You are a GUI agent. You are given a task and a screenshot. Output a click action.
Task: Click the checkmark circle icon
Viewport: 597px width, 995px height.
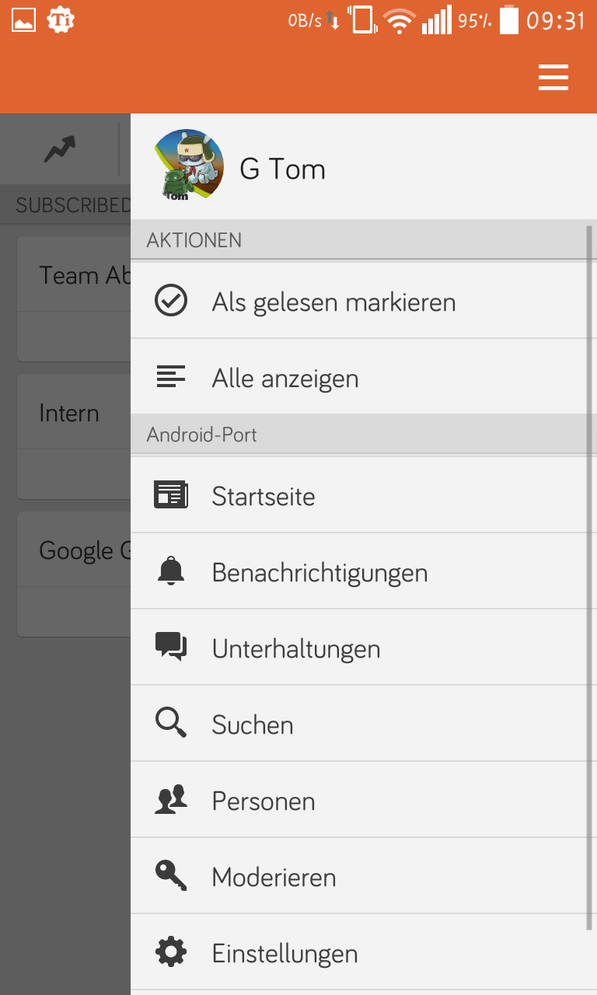[171, 301]
